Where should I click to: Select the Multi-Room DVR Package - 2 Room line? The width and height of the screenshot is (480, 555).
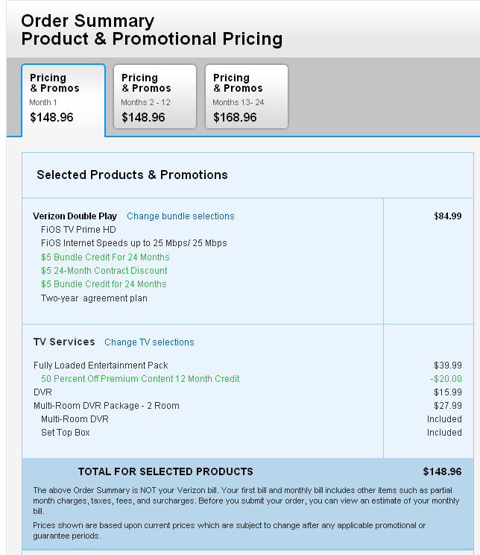tap(106, 406)
